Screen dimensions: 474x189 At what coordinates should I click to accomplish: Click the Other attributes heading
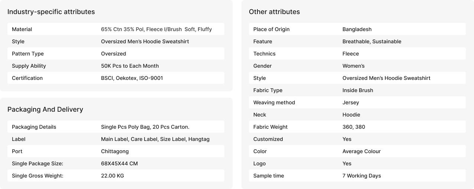[274, 12]
